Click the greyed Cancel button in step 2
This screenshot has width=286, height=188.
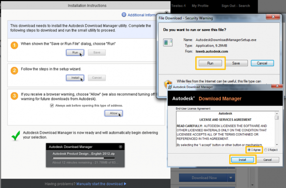97,78
